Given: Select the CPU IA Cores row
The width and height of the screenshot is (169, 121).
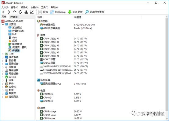Looking at the screenshot, I should (x=60, y=115).
